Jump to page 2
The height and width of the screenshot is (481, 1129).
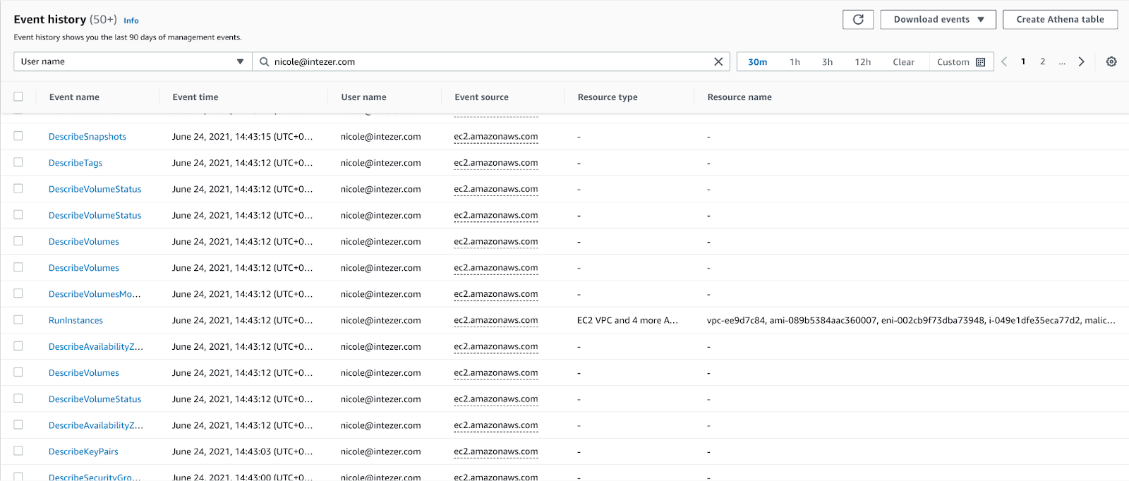[x=1042, y=61]
